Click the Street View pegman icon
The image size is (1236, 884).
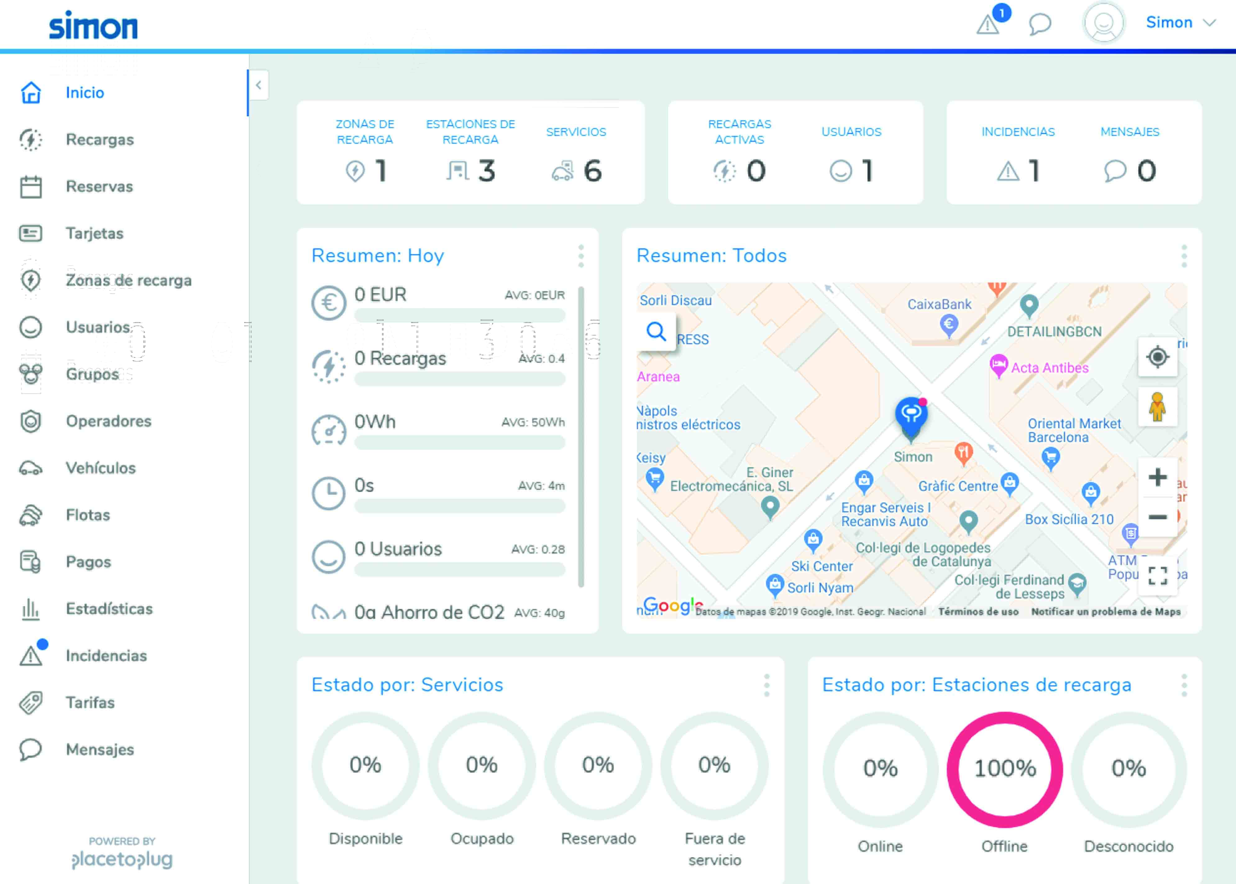point(1158,407)
